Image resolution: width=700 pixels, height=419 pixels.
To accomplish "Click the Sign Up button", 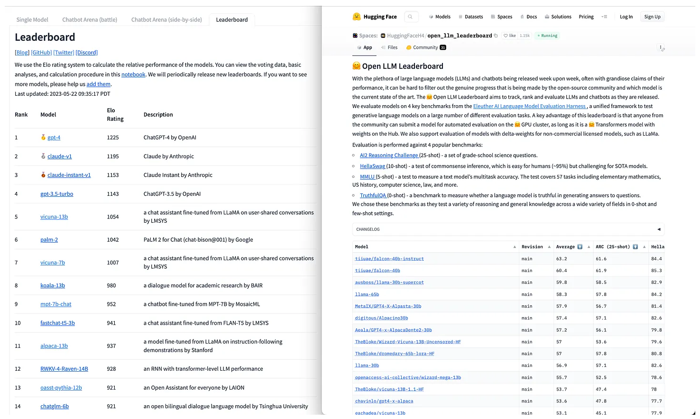I will point(652,17).
